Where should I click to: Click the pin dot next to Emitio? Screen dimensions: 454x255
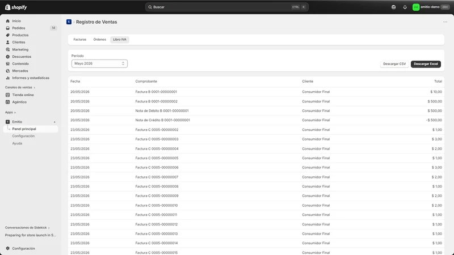pyautogui.click(x=54, y=122)
